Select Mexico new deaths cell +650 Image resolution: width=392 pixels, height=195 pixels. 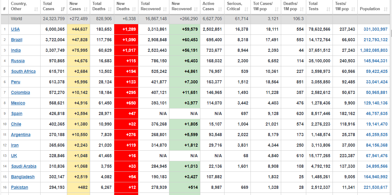click(x=126, y=103)
